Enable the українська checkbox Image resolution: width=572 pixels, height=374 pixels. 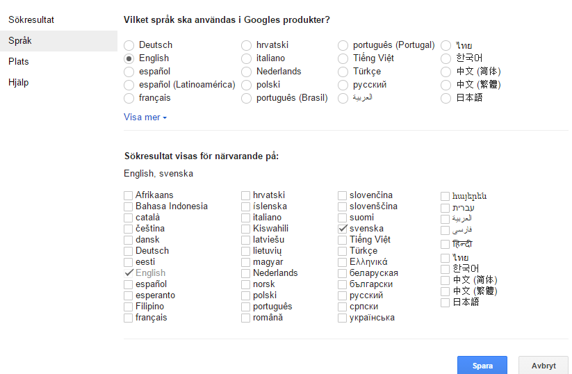[x=342, y=318]
